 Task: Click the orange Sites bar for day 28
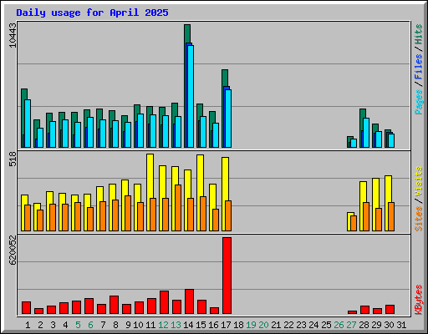(366, 216)
